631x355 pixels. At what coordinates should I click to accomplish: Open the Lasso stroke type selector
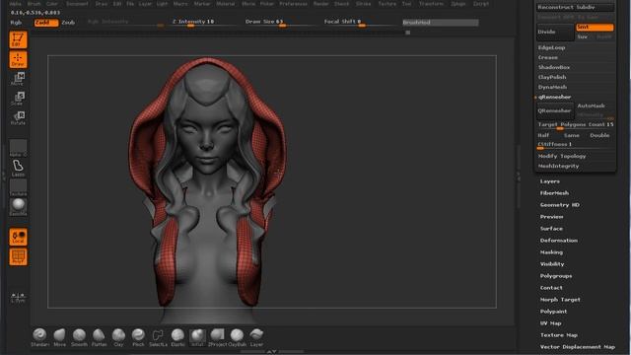[x=18, y=168]
